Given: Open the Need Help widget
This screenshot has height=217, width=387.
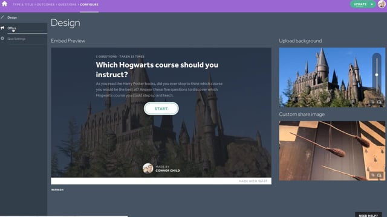Looking at the screenshot, I should point(368,215).
